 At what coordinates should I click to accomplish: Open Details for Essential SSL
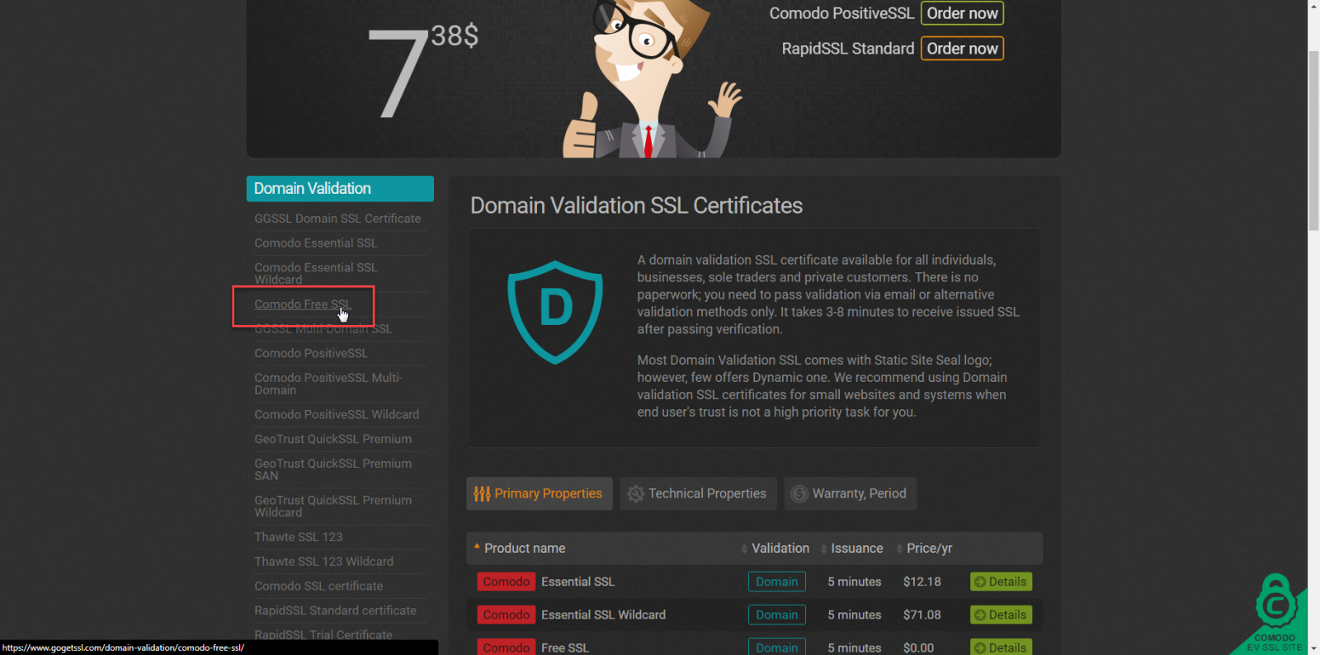pyautogui.click(x=1001, y=582)
